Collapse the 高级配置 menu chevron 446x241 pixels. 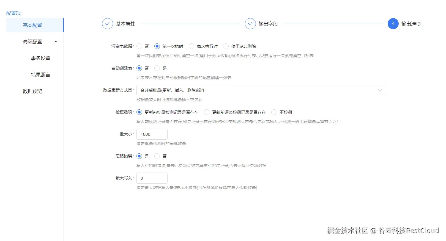(56, 42)
